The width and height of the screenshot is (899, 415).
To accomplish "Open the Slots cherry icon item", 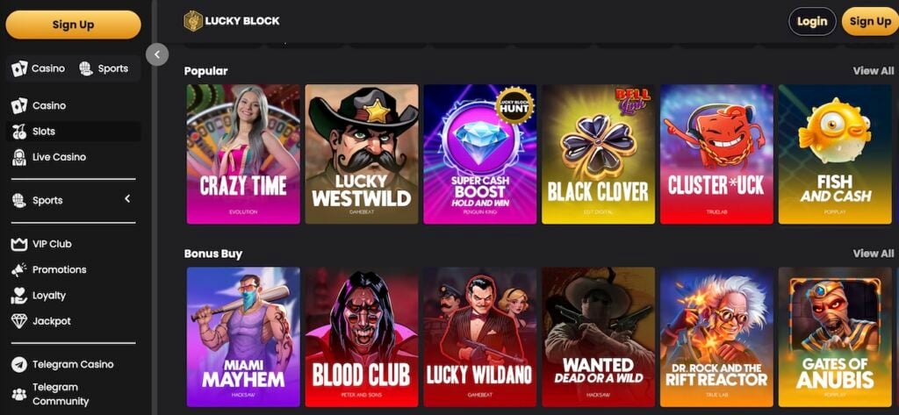I will (19, 132).
